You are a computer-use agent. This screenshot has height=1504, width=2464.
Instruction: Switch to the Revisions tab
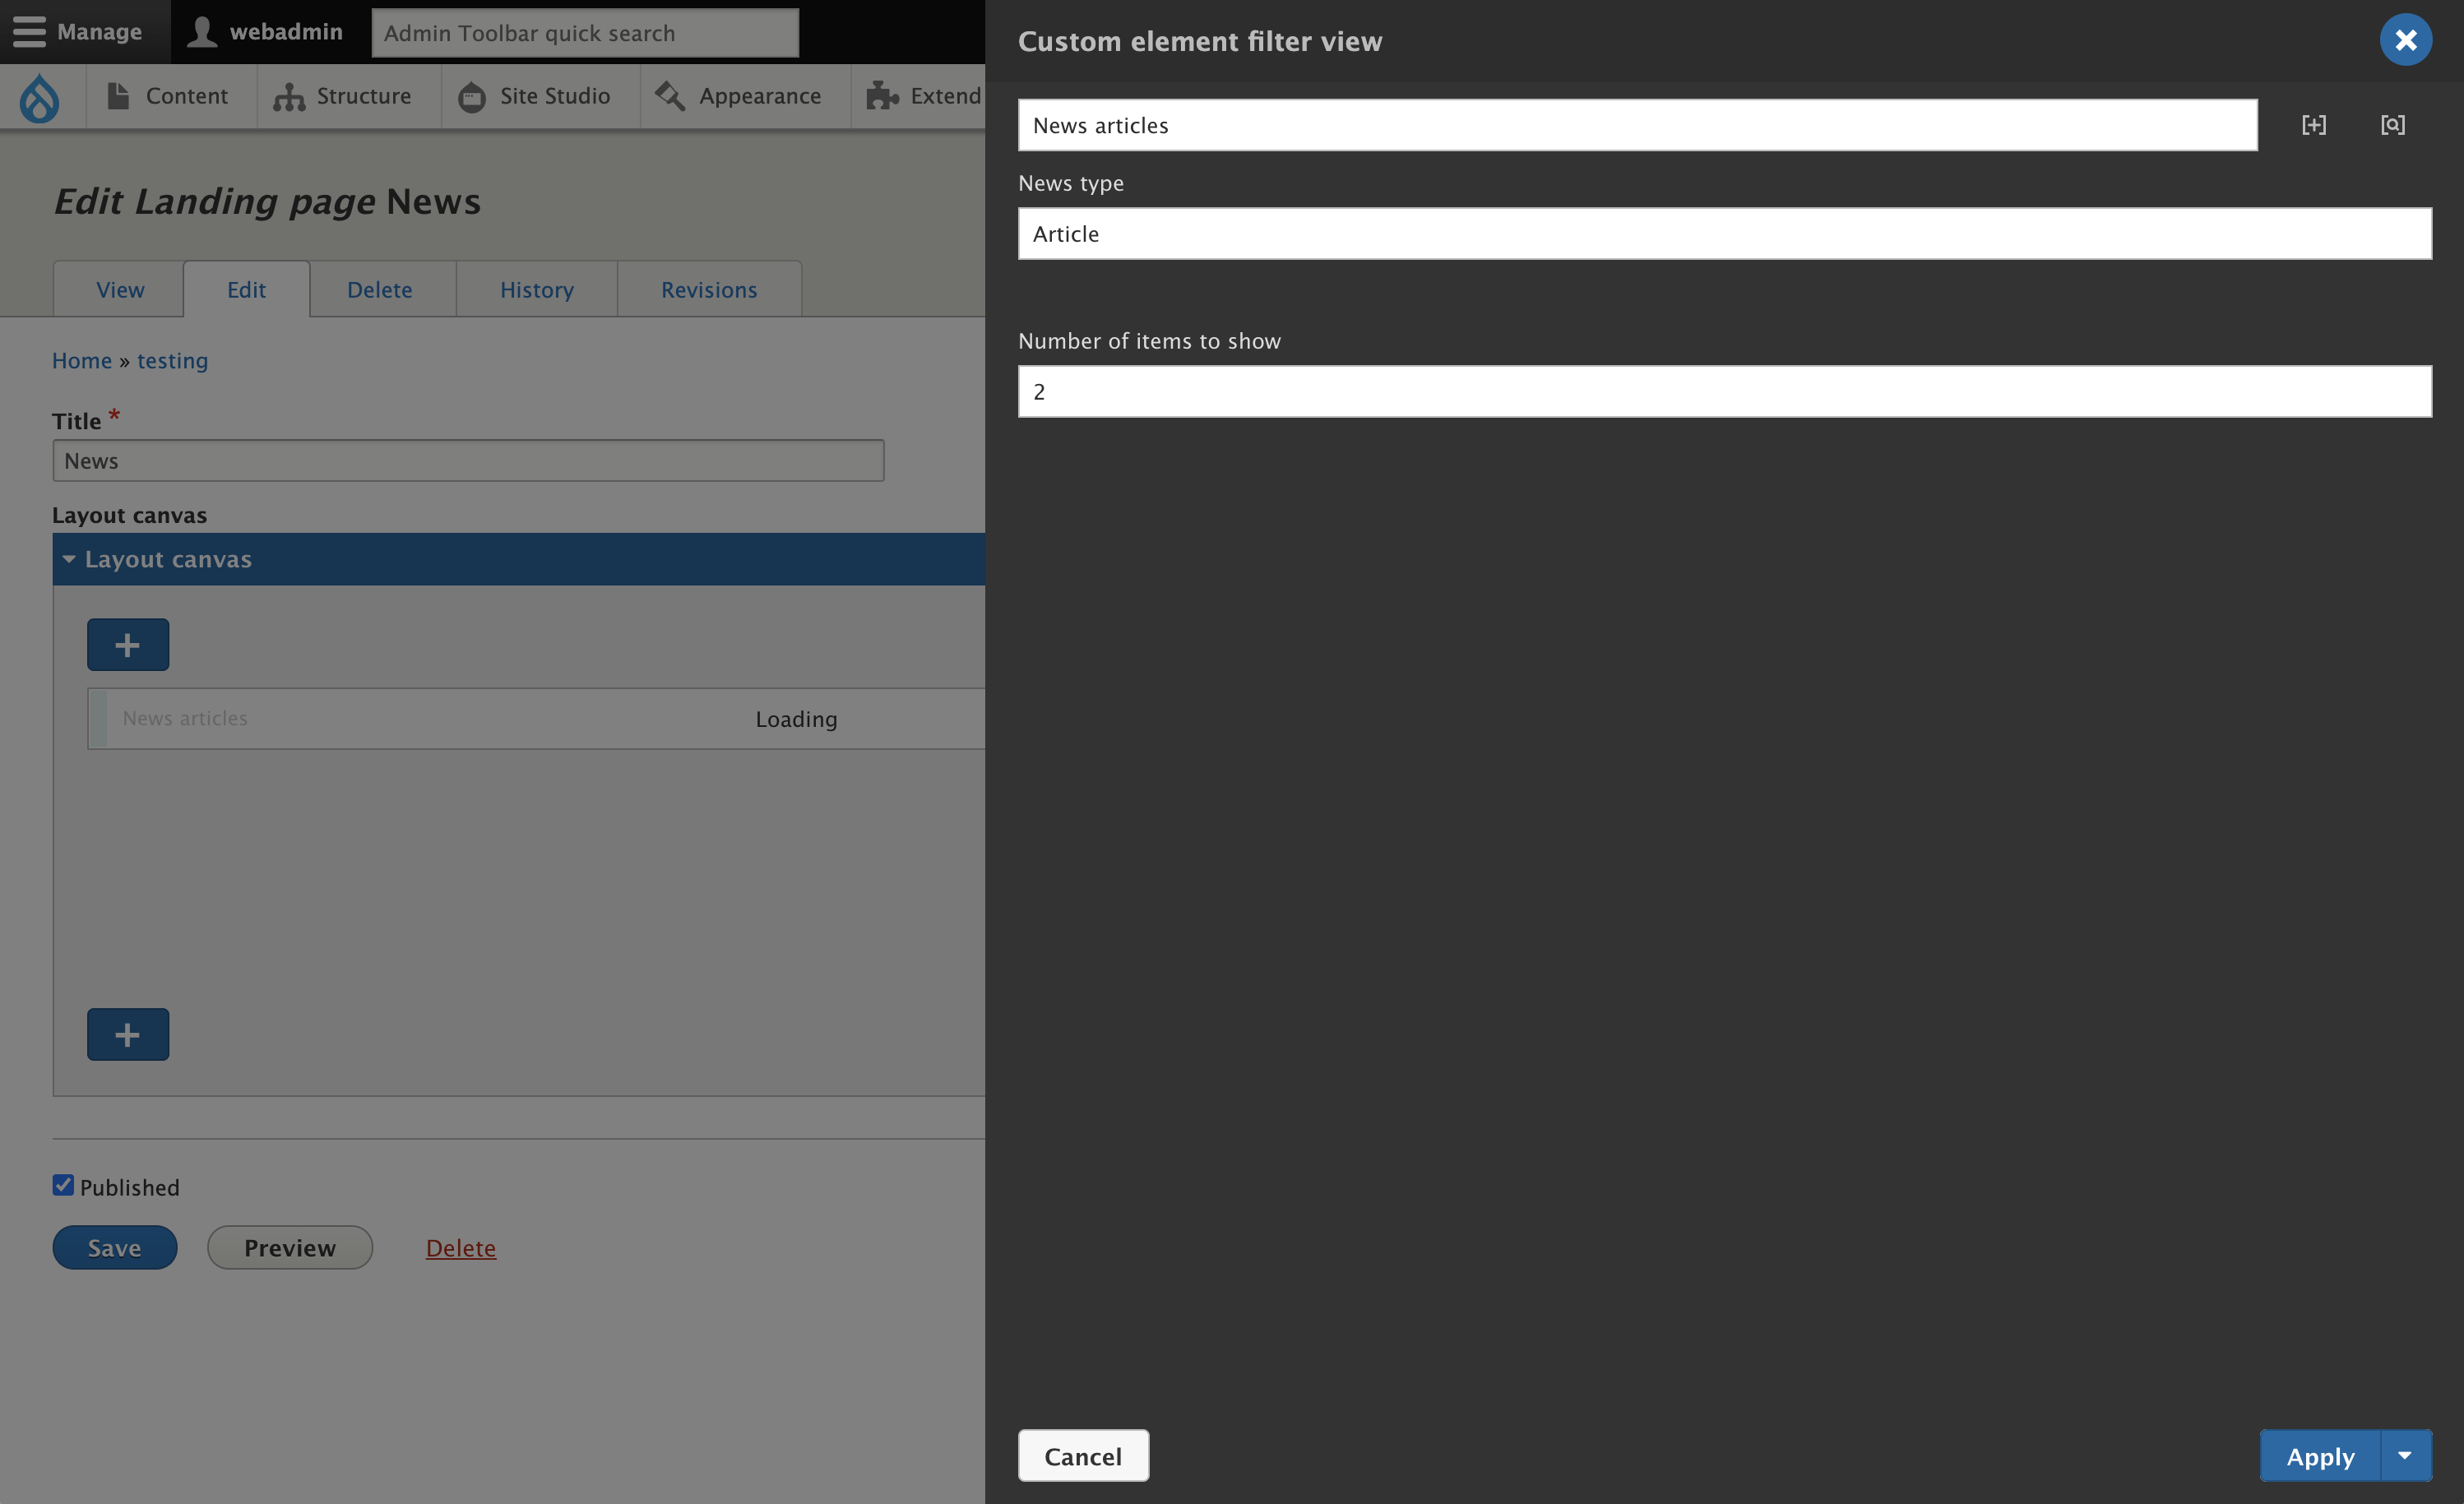coord(709,289)
